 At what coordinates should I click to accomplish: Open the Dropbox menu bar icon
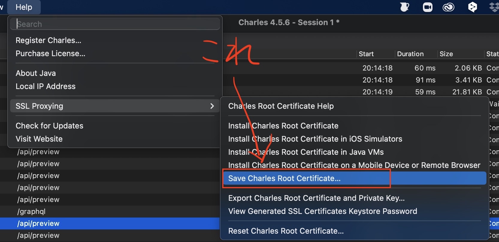click(x=495, y=7)
